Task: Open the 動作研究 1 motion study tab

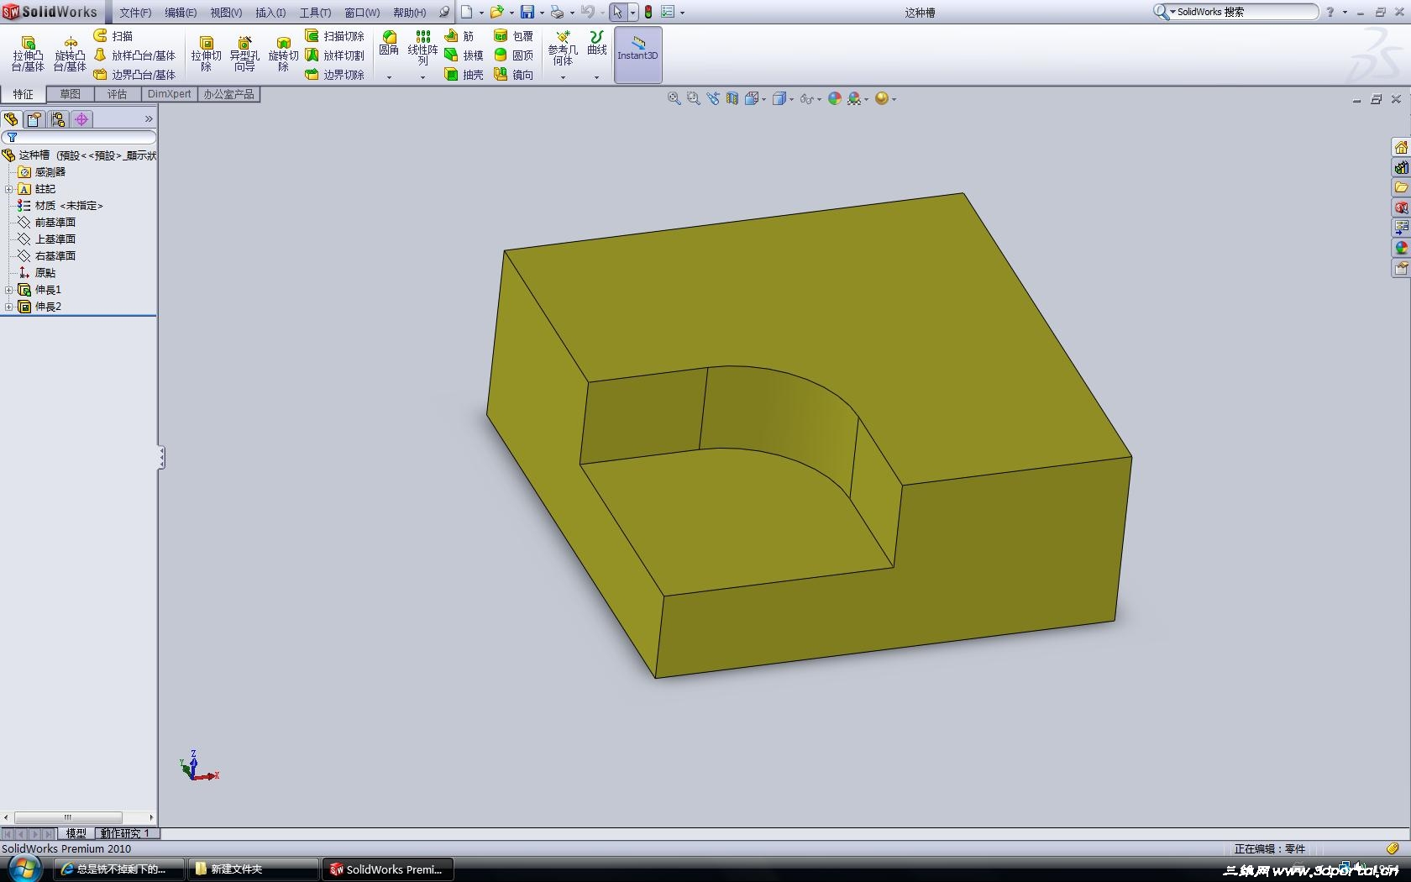Action: [x=125, y=833]
